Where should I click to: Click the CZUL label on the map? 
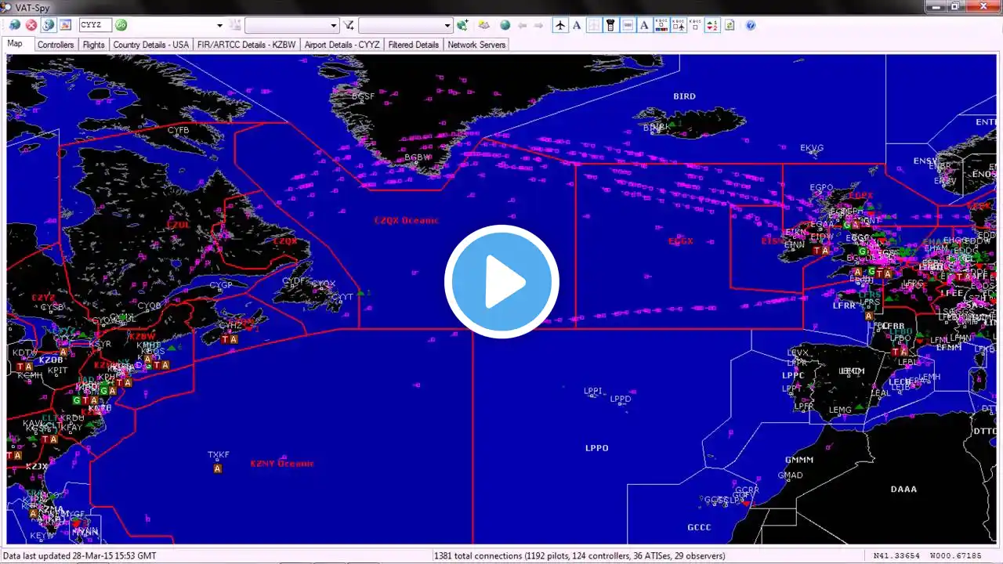(179, 225)
